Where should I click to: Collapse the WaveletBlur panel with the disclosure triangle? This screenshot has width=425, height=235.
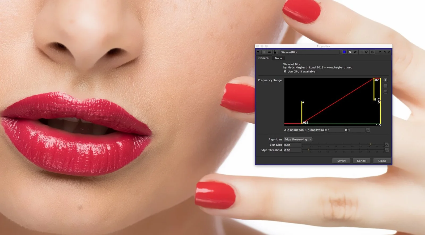click(x=258, y=52)
